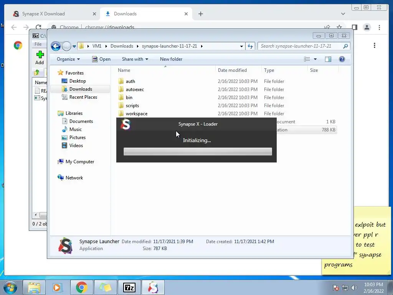The width and height of the screenshot is (393, 295).
Task: Open Chrome tab search dropdown arrow
Action: pos(343,14)
